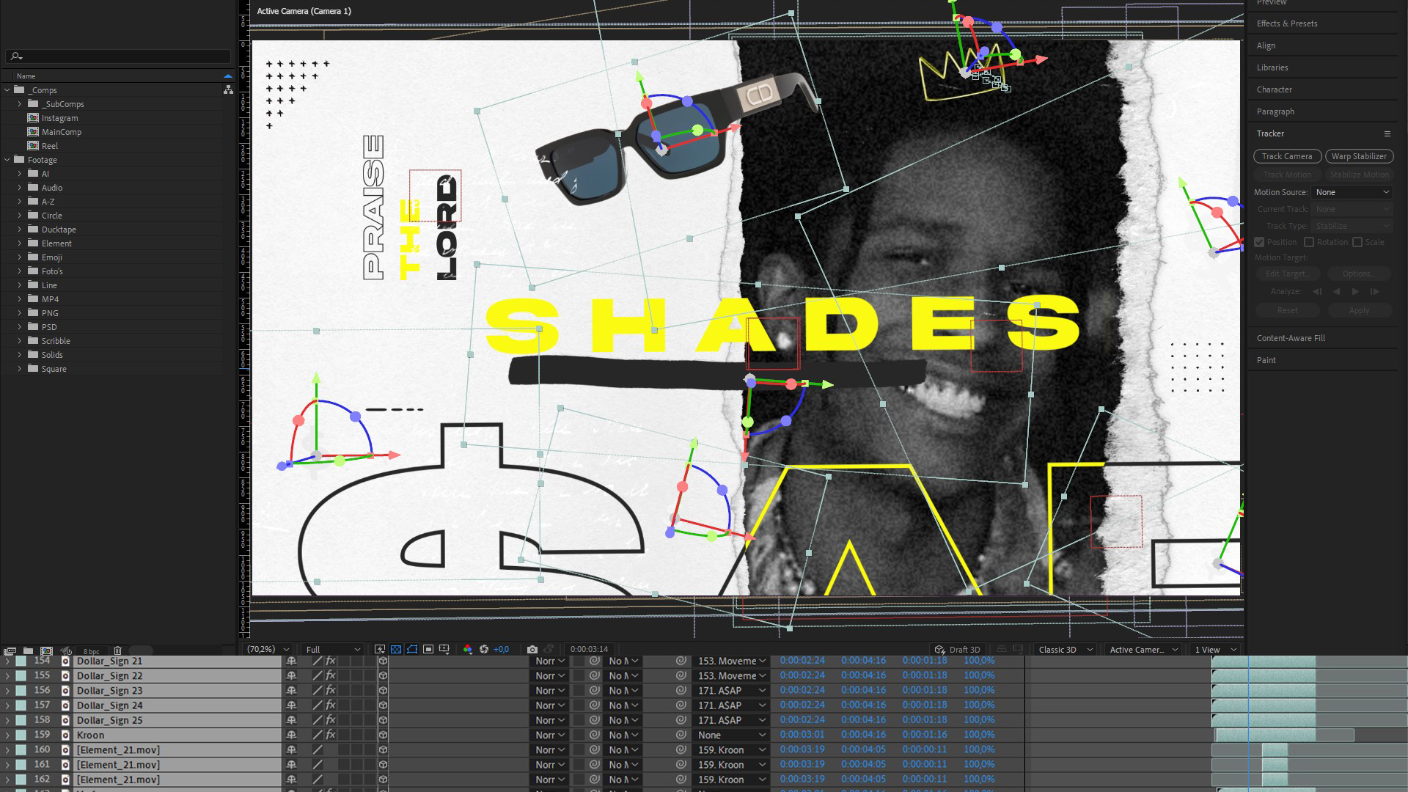Click Warp Stabilizer button

tap(1359, 156)
